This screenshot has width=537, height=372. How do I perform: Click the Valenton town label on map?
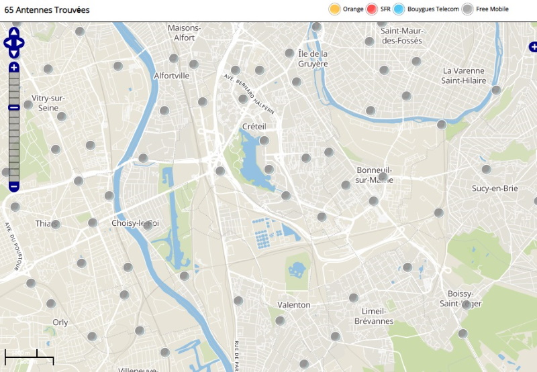[x=294, y=305]
